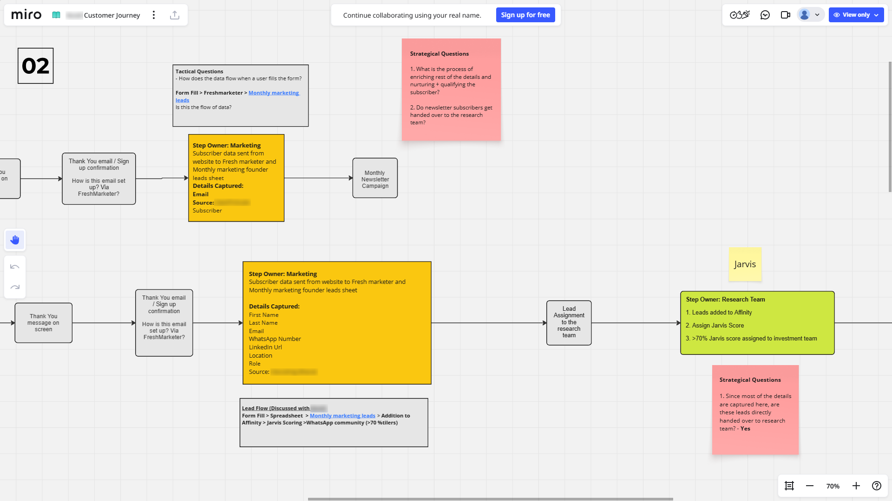Image resolution: width=892 pixels, height=501 pixels.
Task: Click the export board upload icon
Action: [x=175, y=15]
